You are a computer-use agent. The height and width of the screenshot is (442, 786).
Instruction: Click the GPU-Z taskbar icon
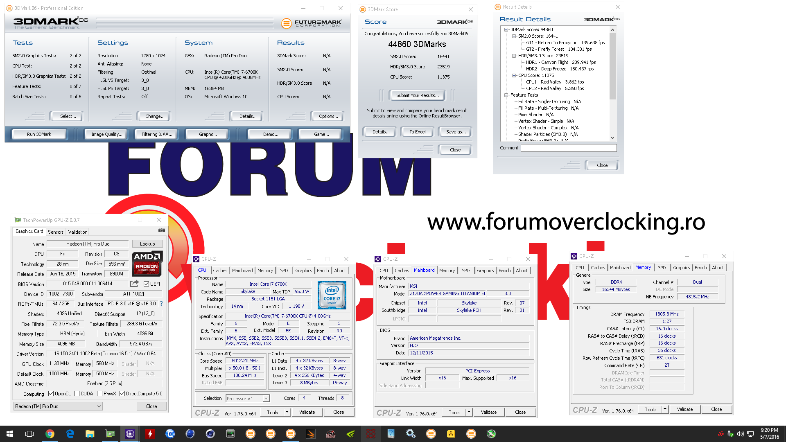pos(110,434)
